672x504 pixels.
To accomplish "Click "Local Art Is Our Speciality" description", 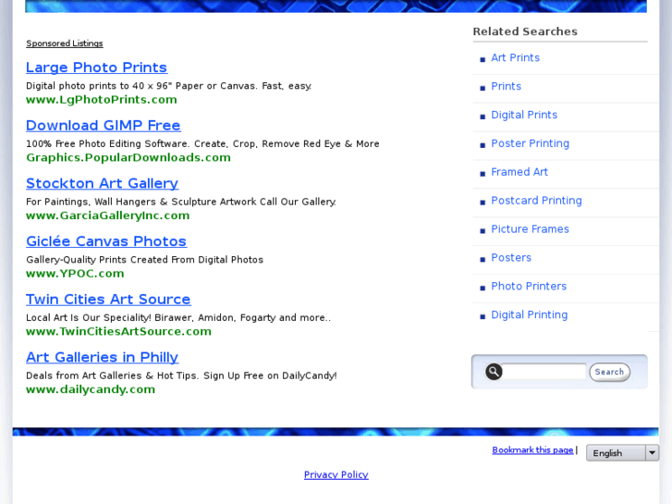I will tap(178, 317).
